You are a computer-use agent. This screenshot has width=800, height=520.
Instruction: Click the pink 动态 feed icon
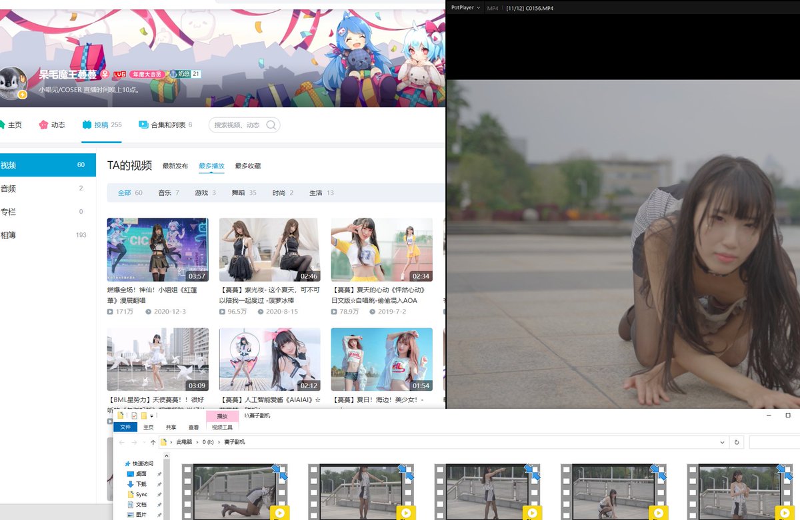(x=43, y=125)
